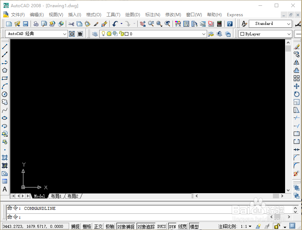
Task: Select the Rotate modify tool
Action: point(297,94)
